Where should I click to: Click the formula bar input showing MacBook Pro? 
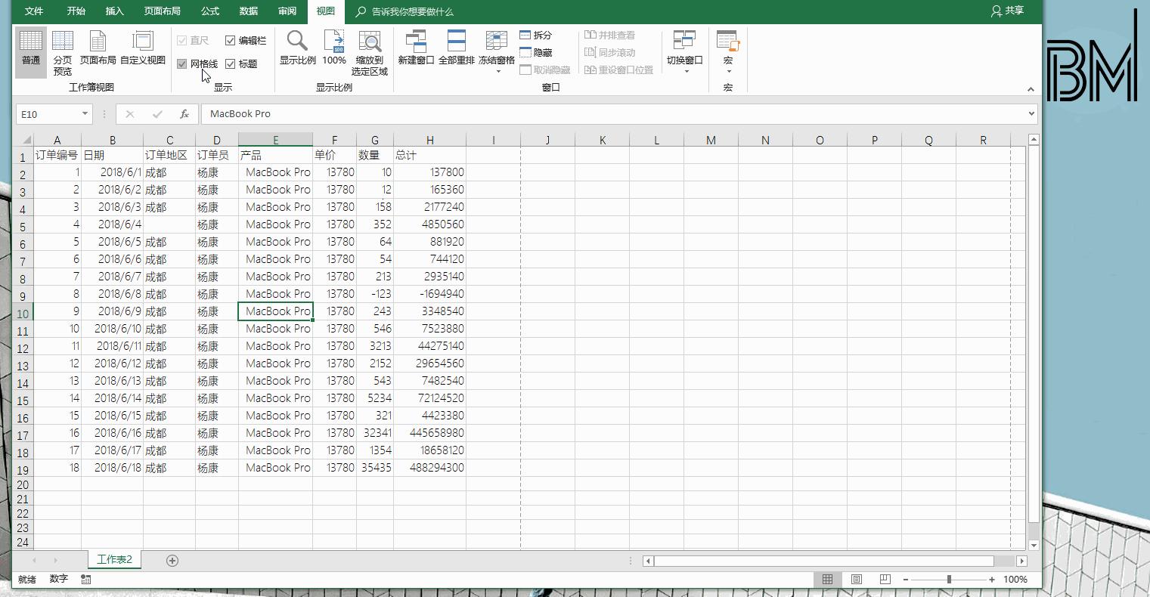pyautogui.click(x=614, y=114)
